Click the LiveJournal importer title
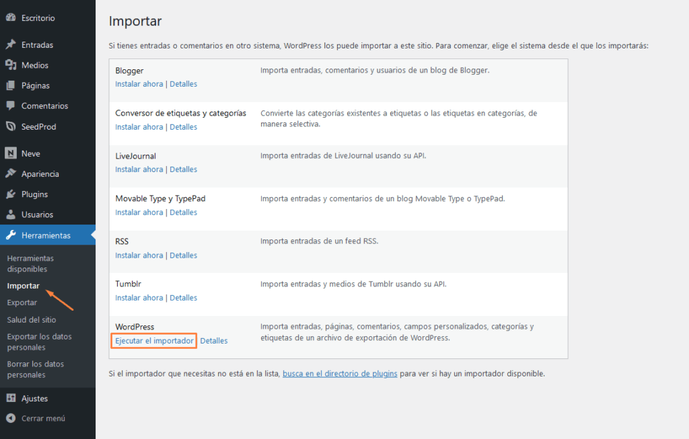689x439 pixels. pyautogui.click(x=135, y=156)
